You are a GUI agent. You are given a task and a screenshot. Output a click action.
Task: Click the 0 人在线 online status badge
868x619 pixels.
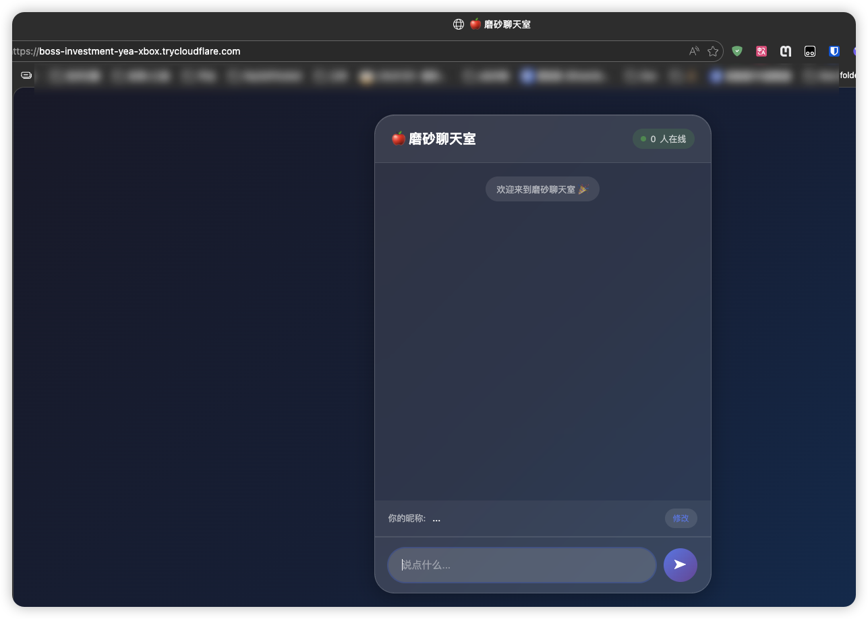[x=663, y=139]
